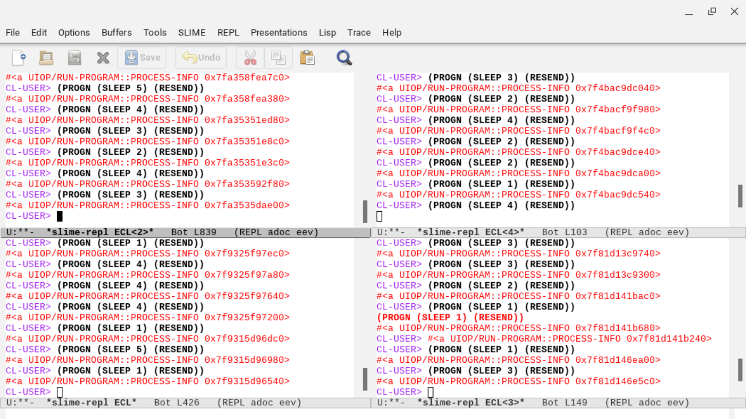Click the Copy icon in the toolbar

[x=279, y=58]
